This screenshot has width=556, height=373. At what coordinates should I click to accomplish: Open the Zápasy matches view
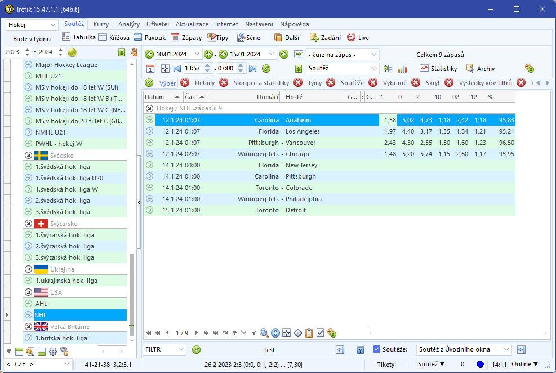(186, 37)
